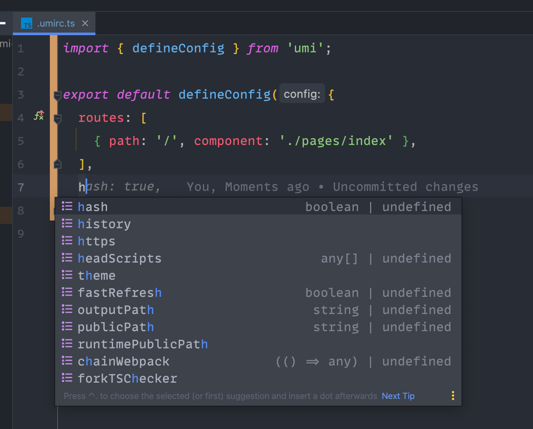
Task: Click the property icon beside forkTSChecker
Action: point(67,378)
